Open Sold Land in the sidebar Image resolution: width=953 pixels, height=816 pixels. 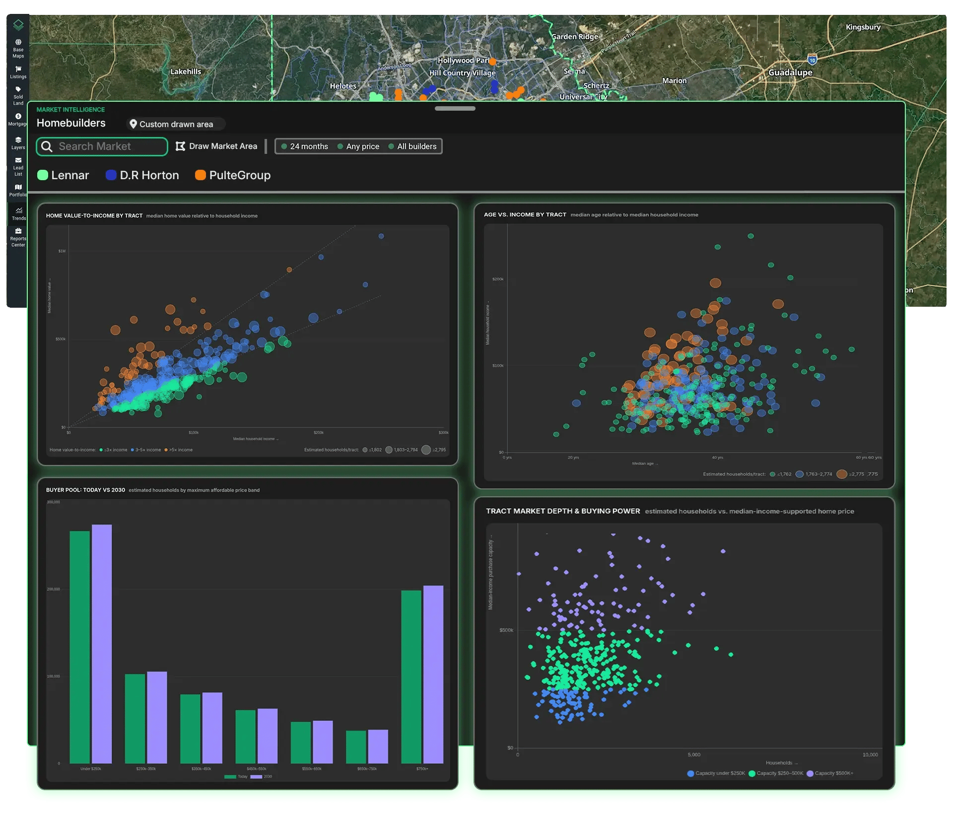coord(18,96)
